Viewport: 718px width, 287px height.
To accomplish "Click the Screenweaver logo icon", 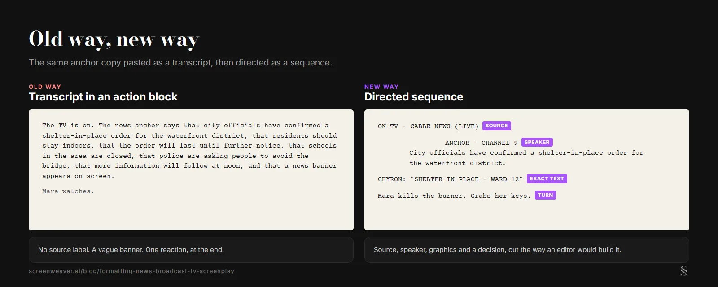I will (x=683, y=271).
